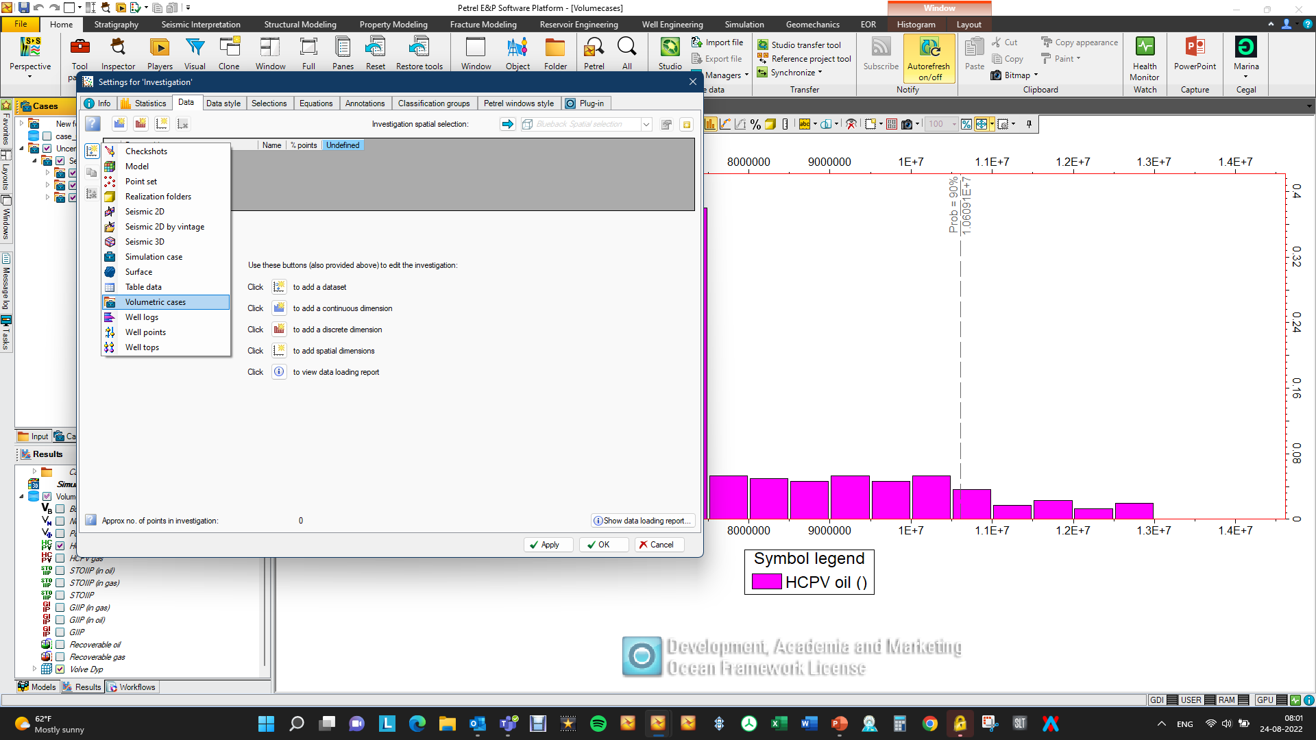This screenshot has width=1316, height=740.
Task: Click the Spotify icon in taskbar
Action: click(x=598, y=724)
